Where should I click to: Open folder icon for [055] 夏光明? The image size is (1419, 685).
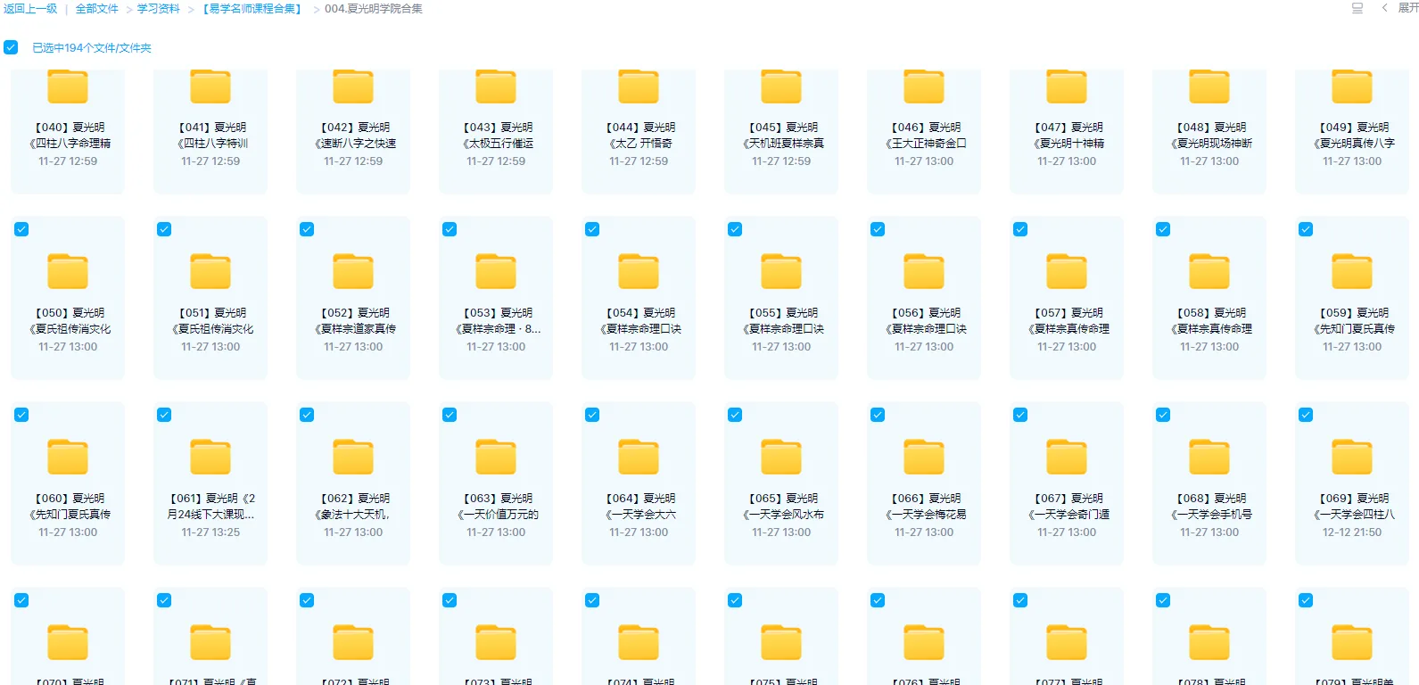coord(781,271)
